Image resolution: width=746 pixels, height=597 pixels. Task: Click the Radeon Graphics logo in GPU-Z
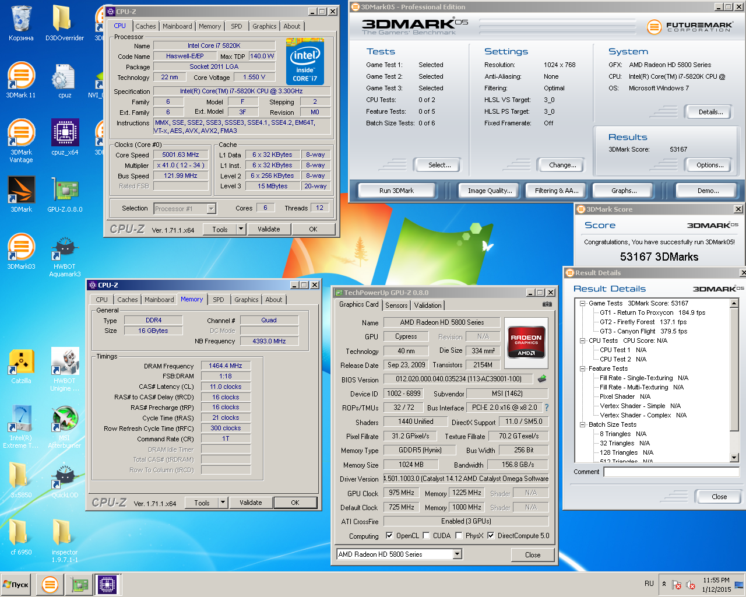(x=526, y=343)
